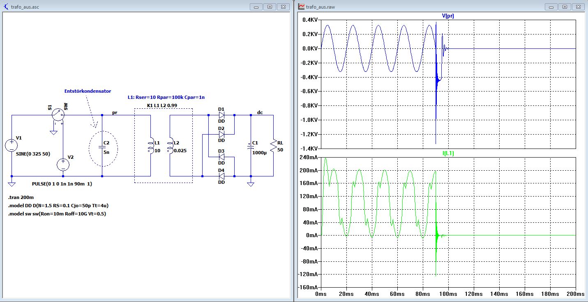Viewport: 588px width, 302px height.
Task: Click the trafo_aus.asc window title icon
Action: click(x=5, y=7)
